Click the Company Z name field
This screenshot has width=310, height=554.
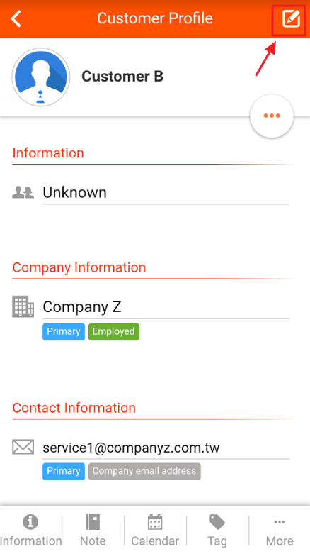(166, 306)
